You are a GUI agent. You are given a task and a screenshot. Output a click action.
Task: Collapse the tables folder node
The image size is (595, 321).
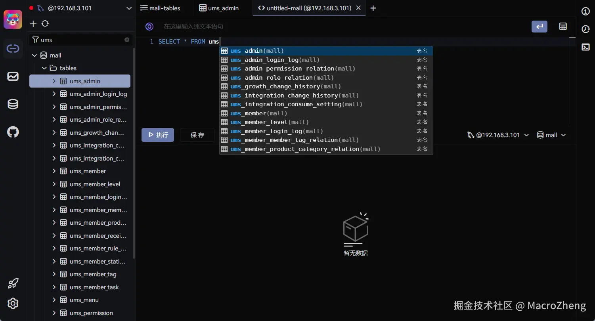[x=44, y=68]
